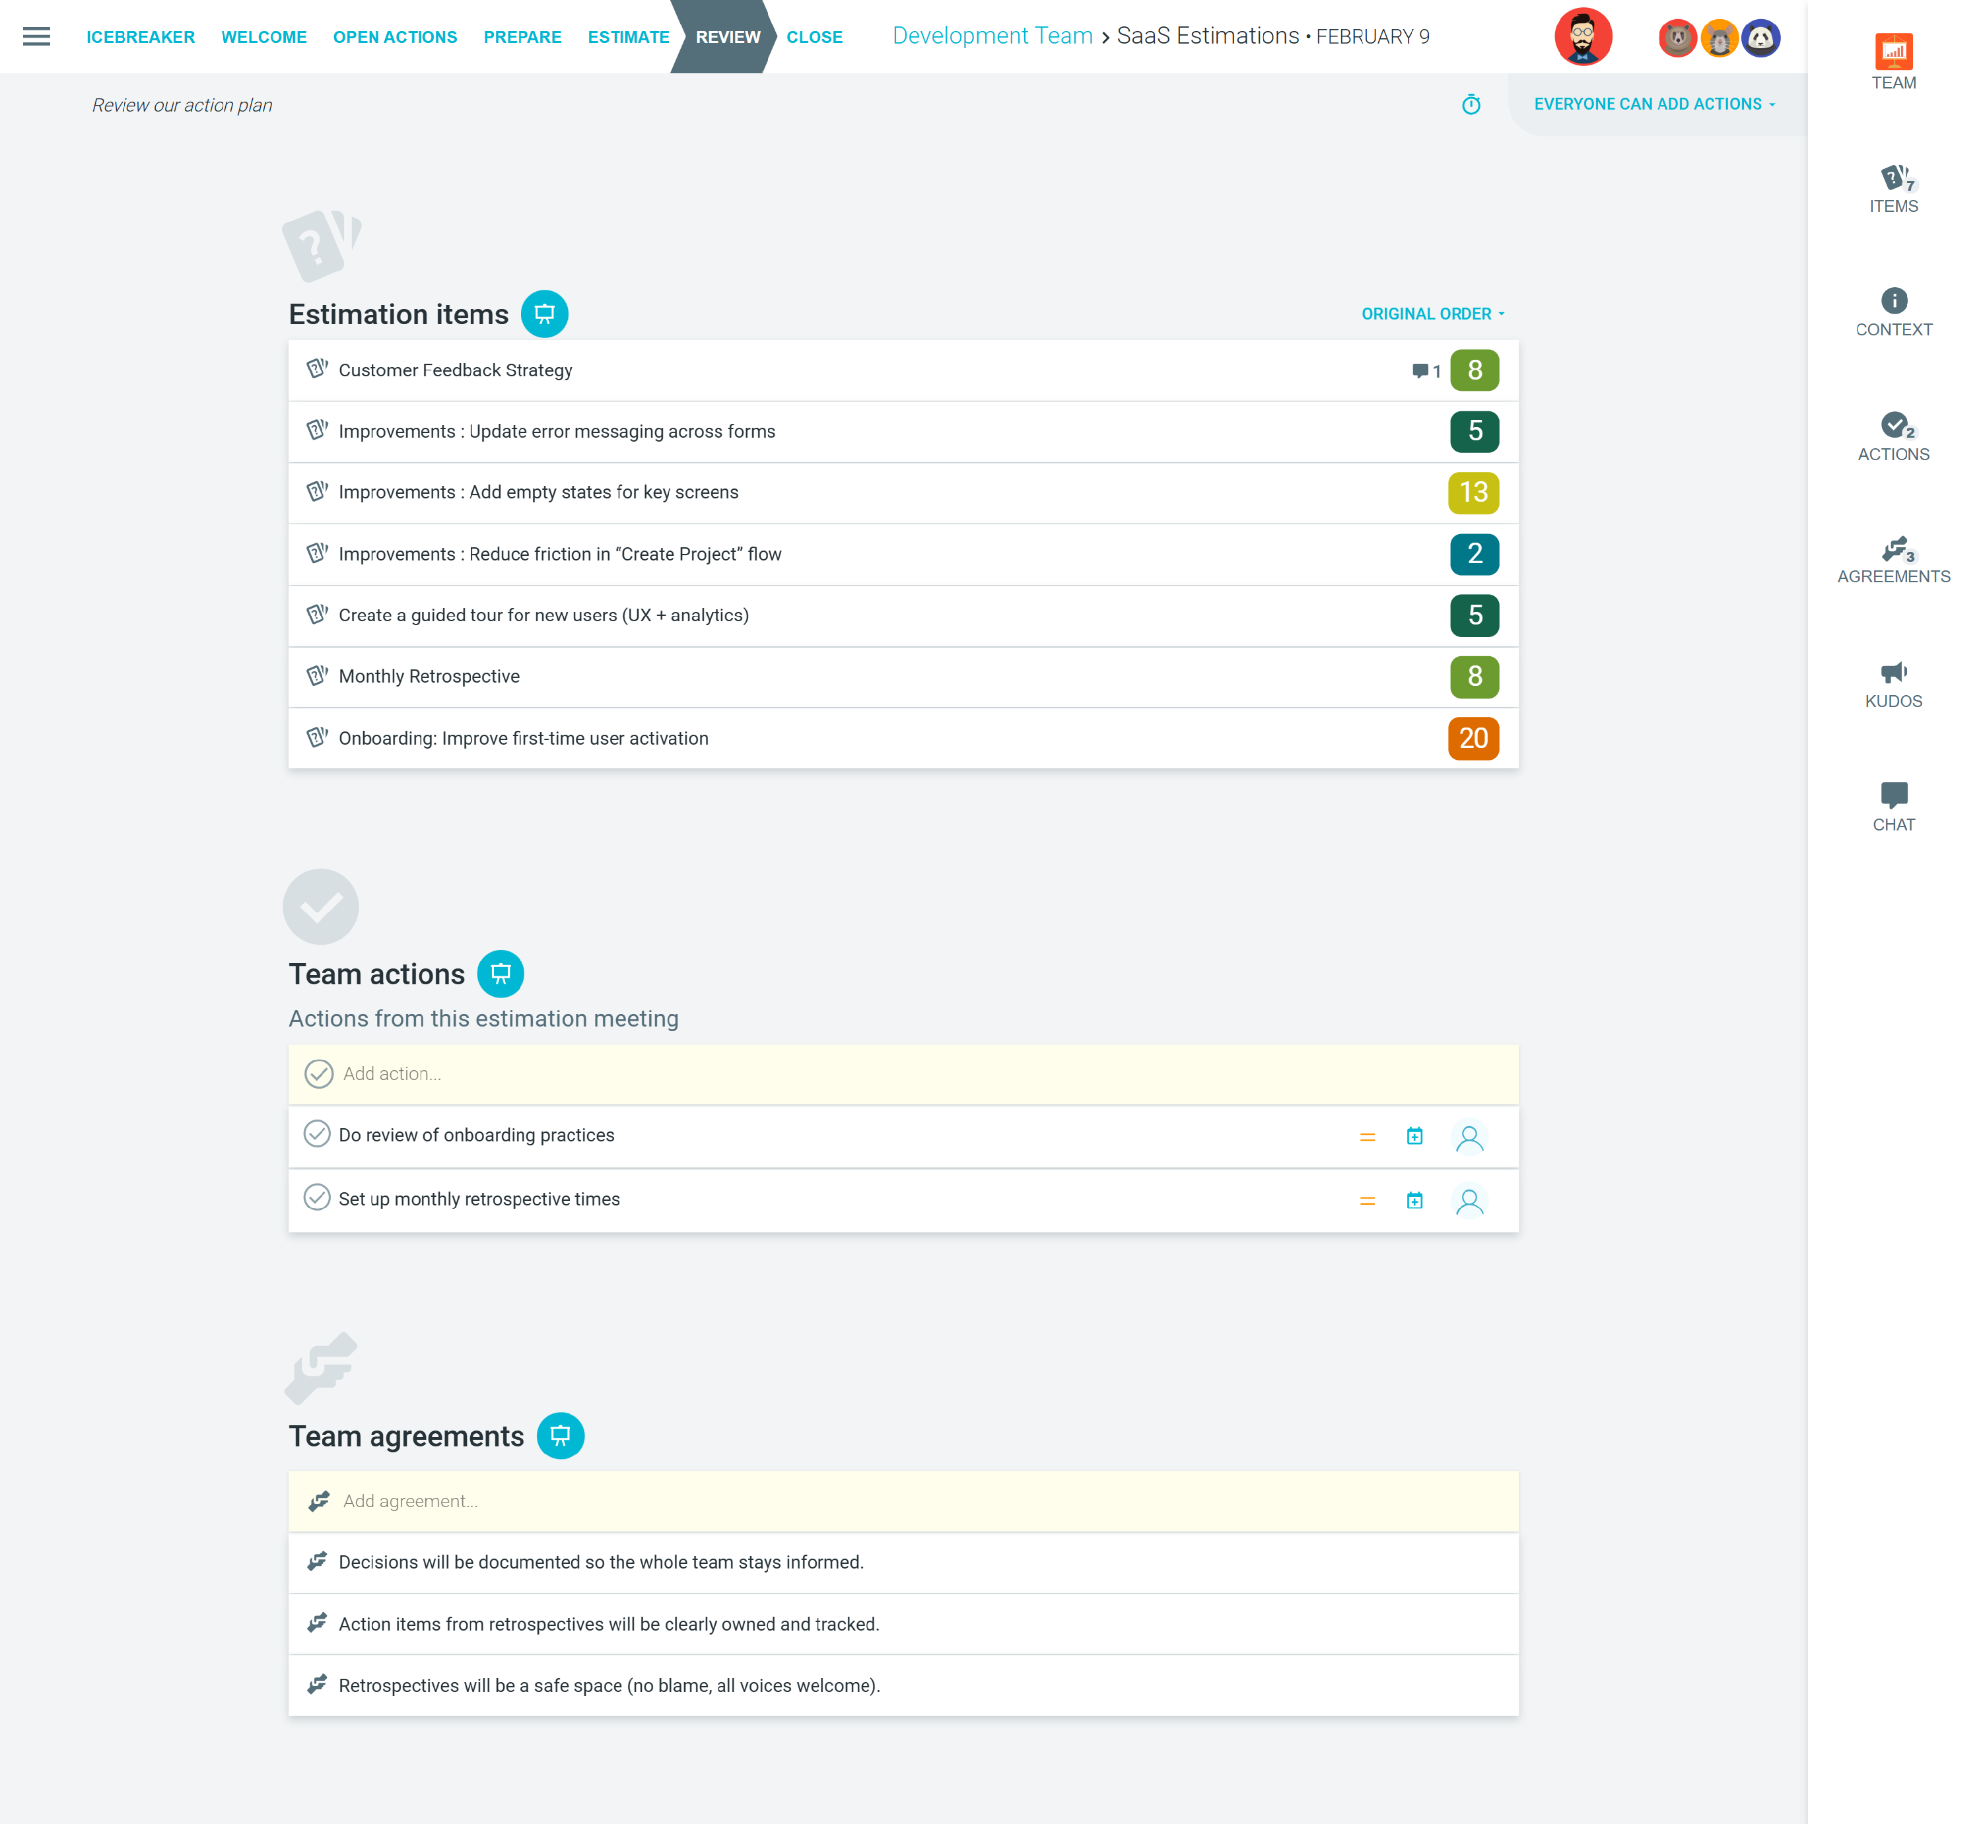
Task: Switch to the Estimate step
Action: pyautogui.click(x=628, y=36)
